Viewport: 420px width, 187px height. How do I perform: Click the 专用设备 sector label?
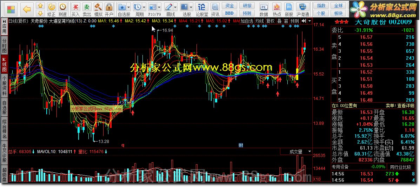[340, 167]
